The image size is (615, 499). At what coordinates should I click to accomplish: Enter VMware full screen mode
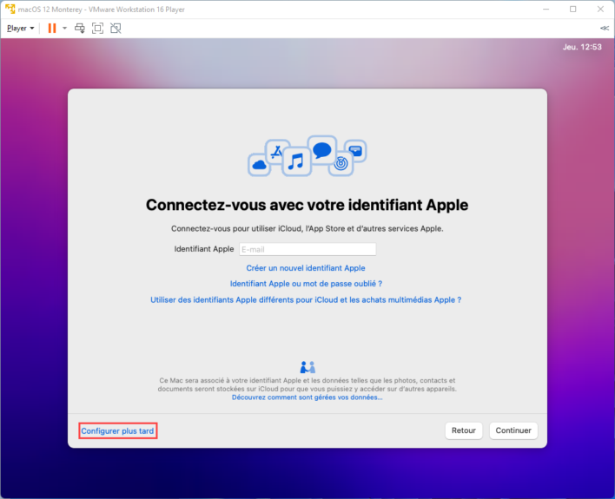click(97, 29)
